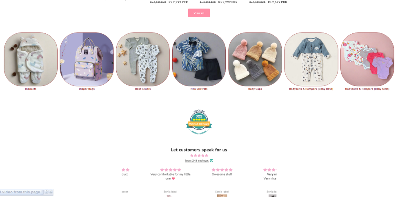
Task: Close the video download bar with X
Action: tap(51, 192)
